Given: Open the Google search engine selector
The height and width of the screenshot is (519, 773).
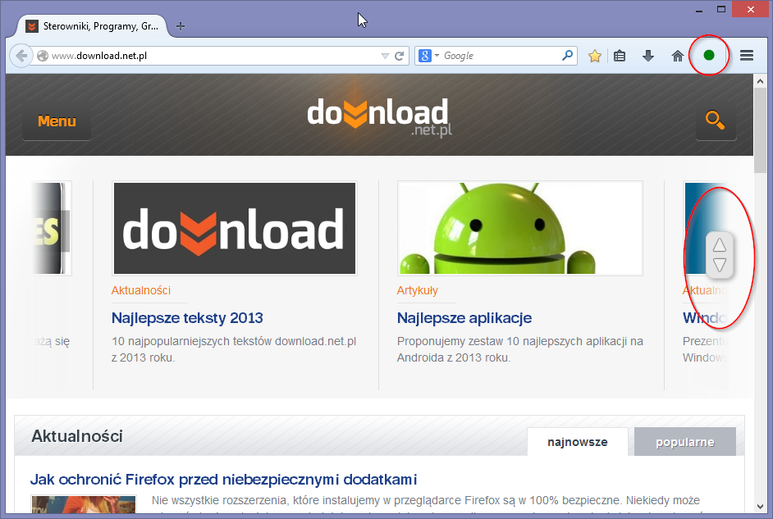Looking at the screenshot, I should (x=428, y=56).
